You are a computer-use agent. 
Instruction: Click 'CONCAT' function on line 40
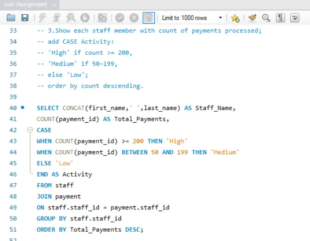73,108
